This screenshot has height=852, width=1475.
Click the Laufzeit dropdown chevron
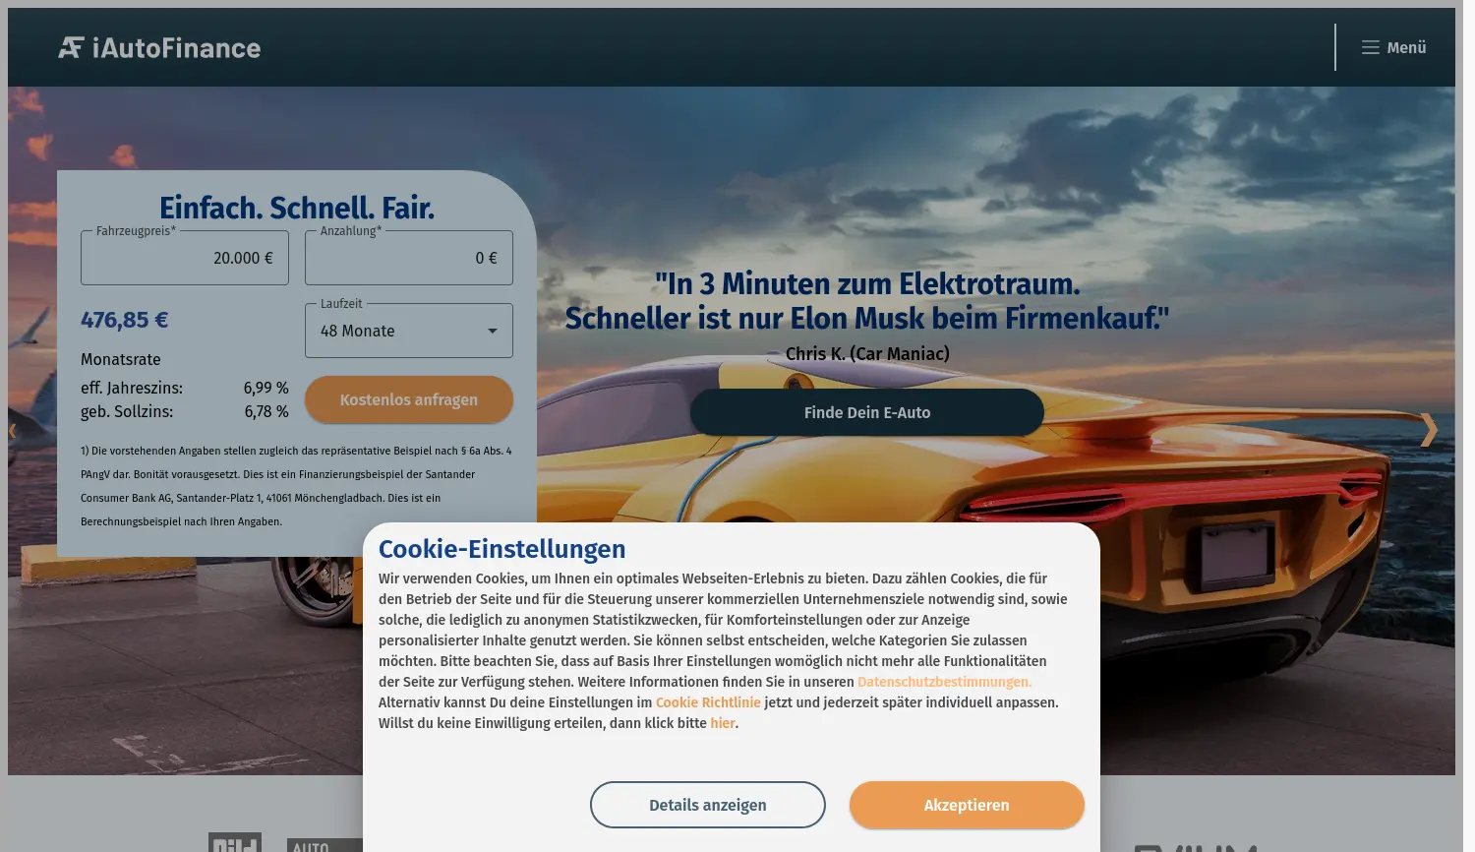[492, 330]
